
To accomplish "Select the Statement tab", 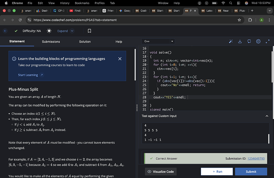I will click(17, 41).
